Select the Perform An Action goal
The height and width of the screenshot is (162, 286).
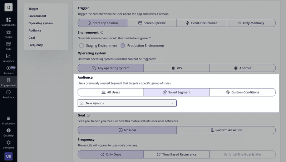226,130
